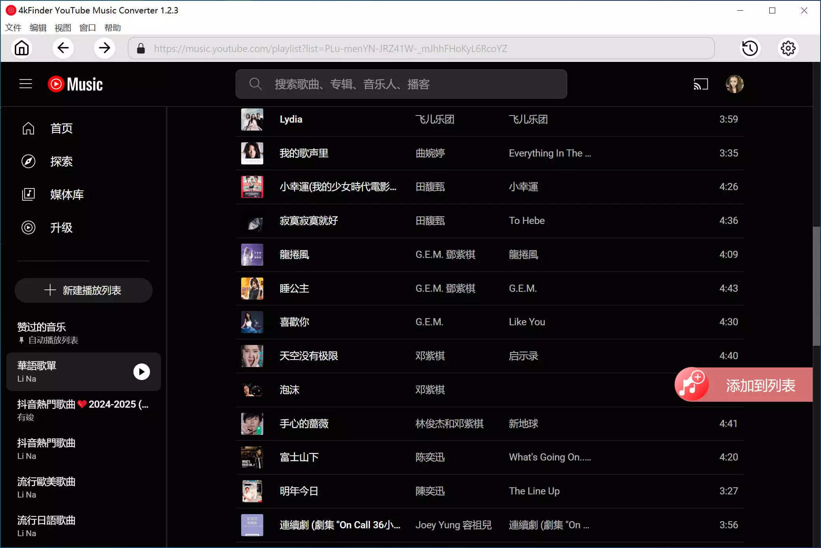Screen dimensions: 821x548
Task: Open the 文件 menu
Action: tap(13, 28)
